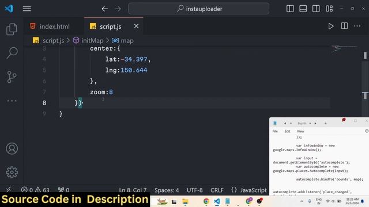The image size is (369, 207).
Task: Open Problems from errors and warnings count
Action: tap(35, 190)
